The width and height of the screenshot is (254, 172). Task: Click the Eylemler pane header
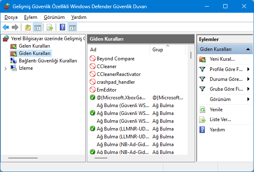tap(225, 39)
